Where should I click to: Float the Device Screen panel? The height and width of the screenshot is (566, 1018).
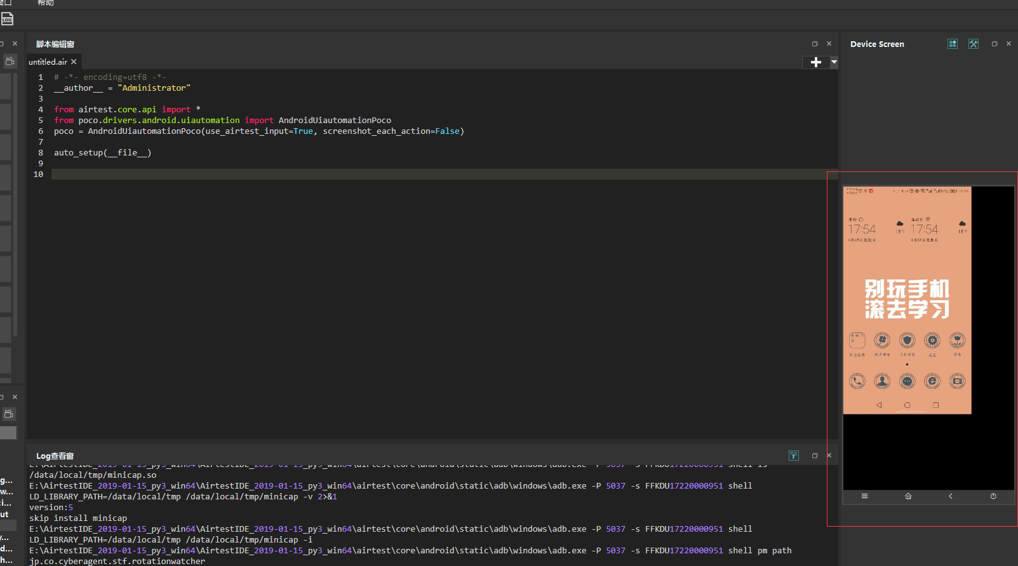[x=995, y=44]
